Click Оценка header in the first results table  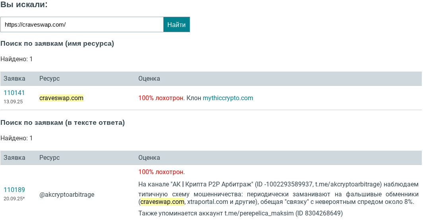point(149,79)
